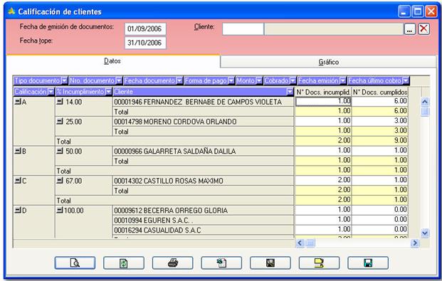Click the Fecha tope date field
The image size is (442, 281).
(145, 43)
